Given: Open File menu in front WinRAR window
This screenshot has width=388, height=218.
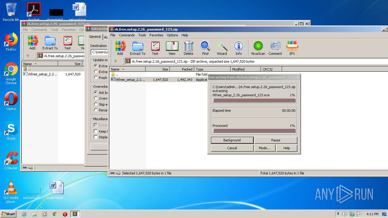Looking at the screenshot, I should pyautogui.click(x=113, y=35).
